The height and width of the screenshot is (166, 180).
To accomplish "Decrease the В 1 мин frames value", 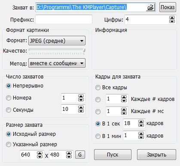I will [141, 137].
